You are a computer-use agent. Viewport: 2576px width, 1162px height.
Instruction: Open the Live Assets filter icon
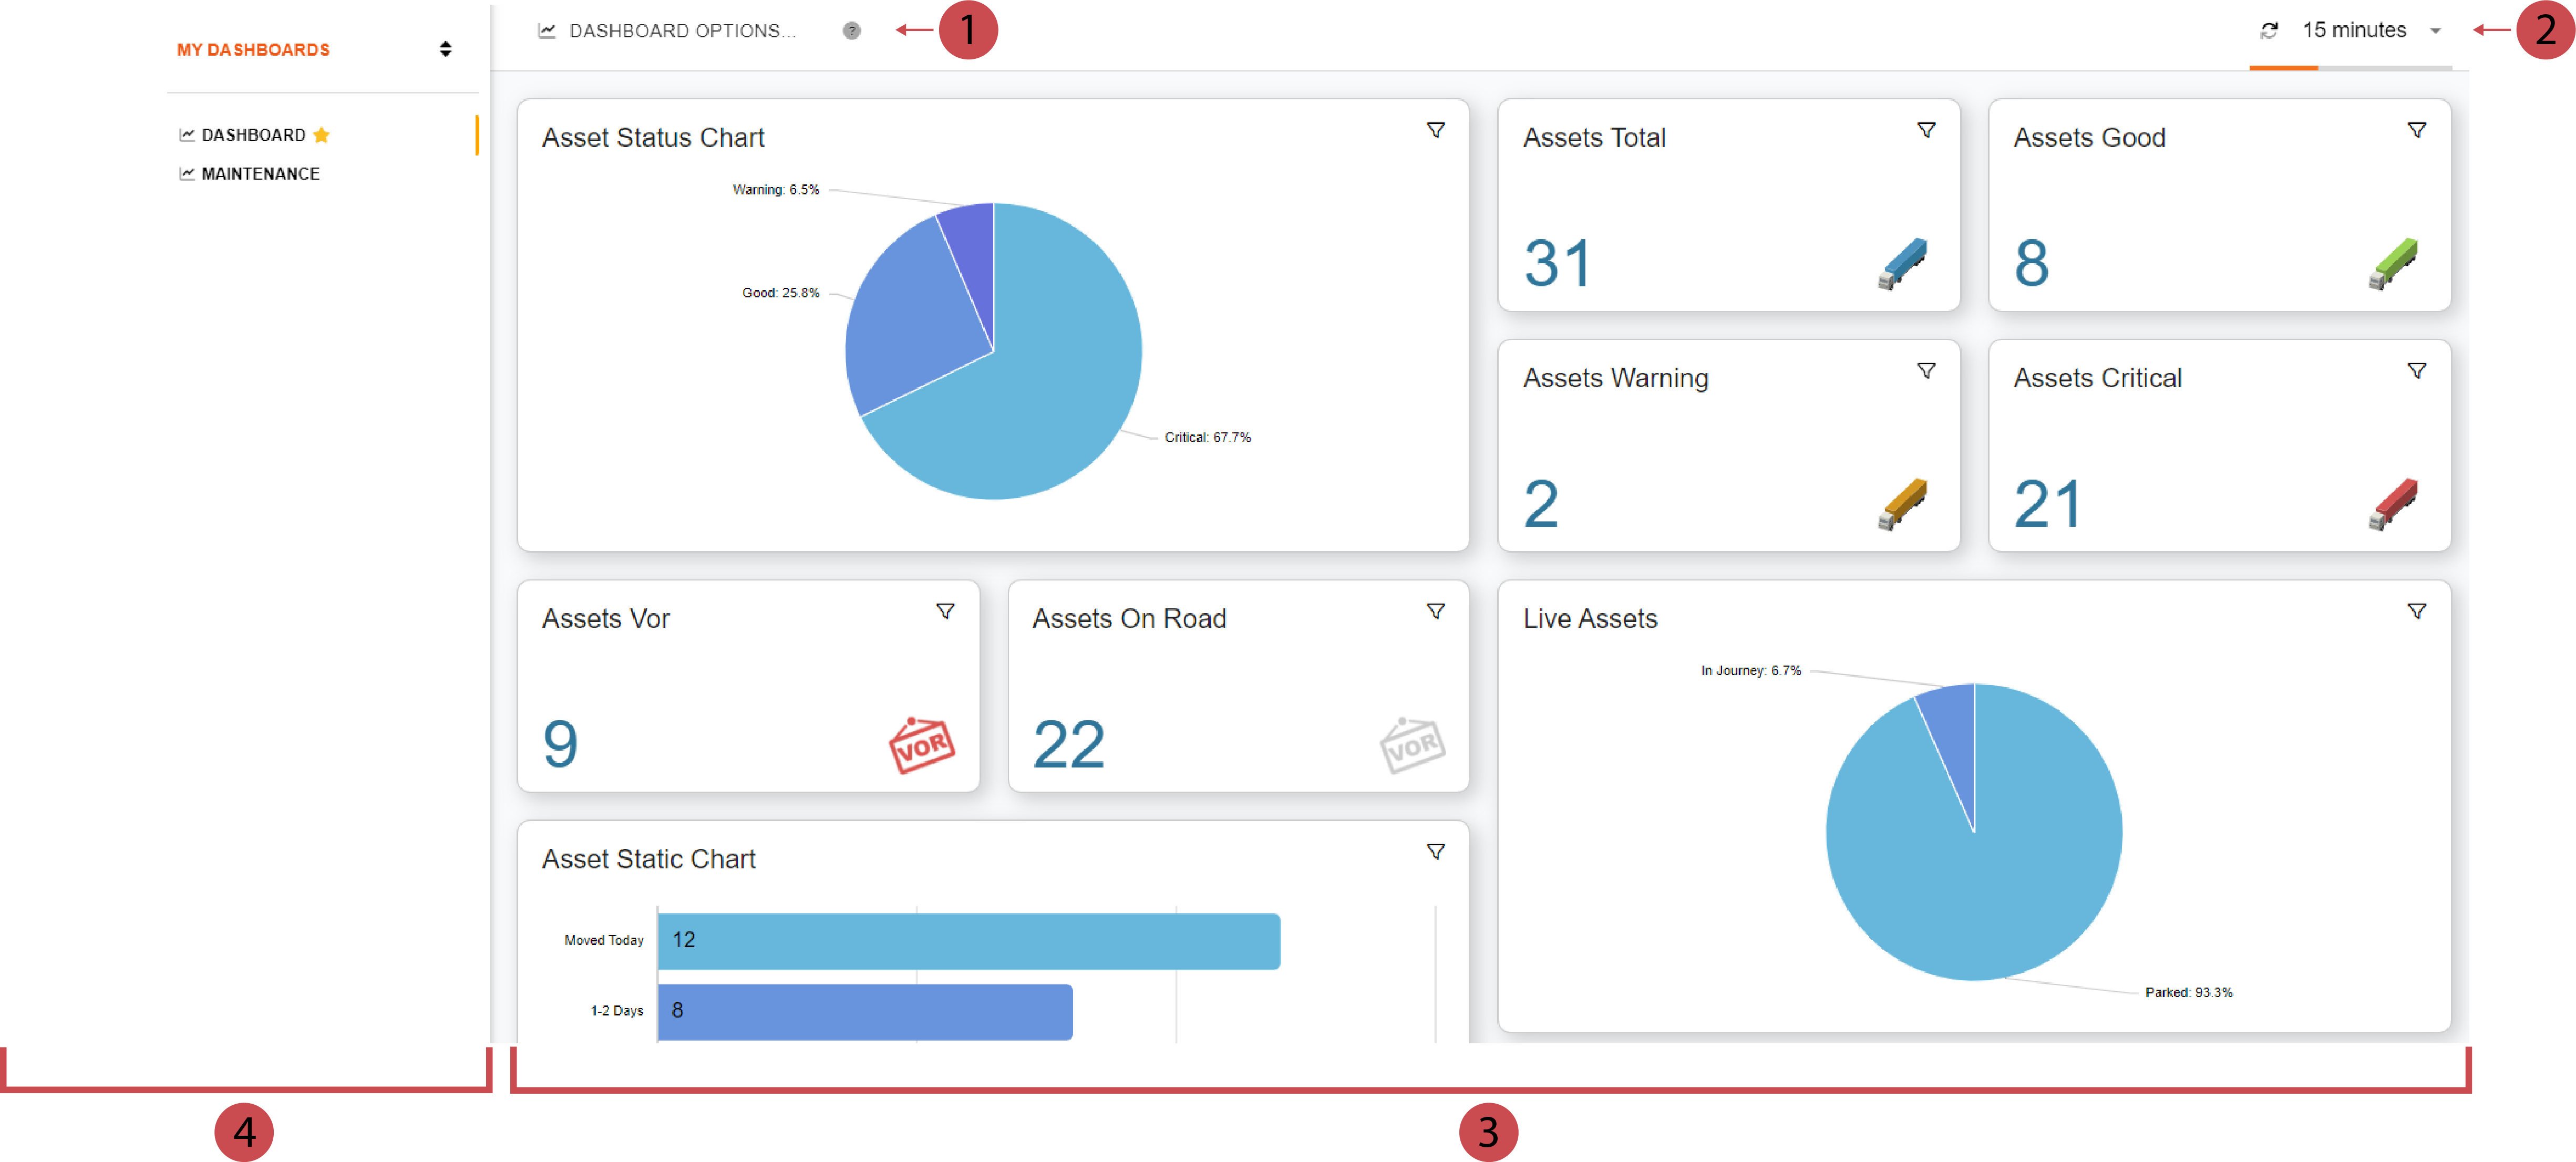click(x=2416, y=611)
